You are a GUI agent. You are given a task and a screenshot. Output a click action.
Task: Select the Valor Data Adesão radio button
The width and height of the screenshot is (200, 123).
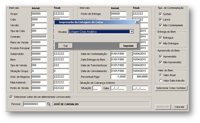pos(160,81)
